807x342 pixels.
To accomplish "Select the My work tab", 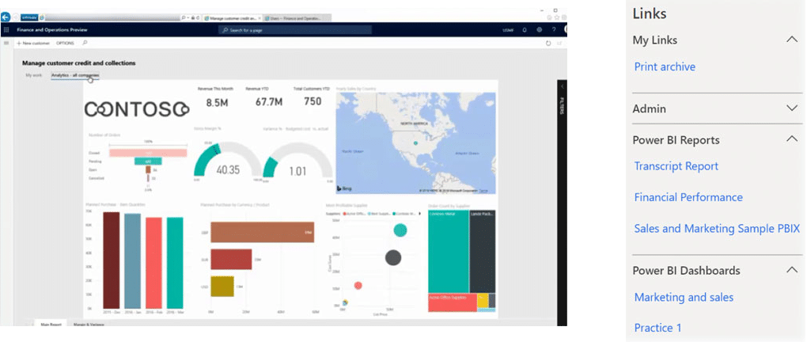I will (34, 75).
